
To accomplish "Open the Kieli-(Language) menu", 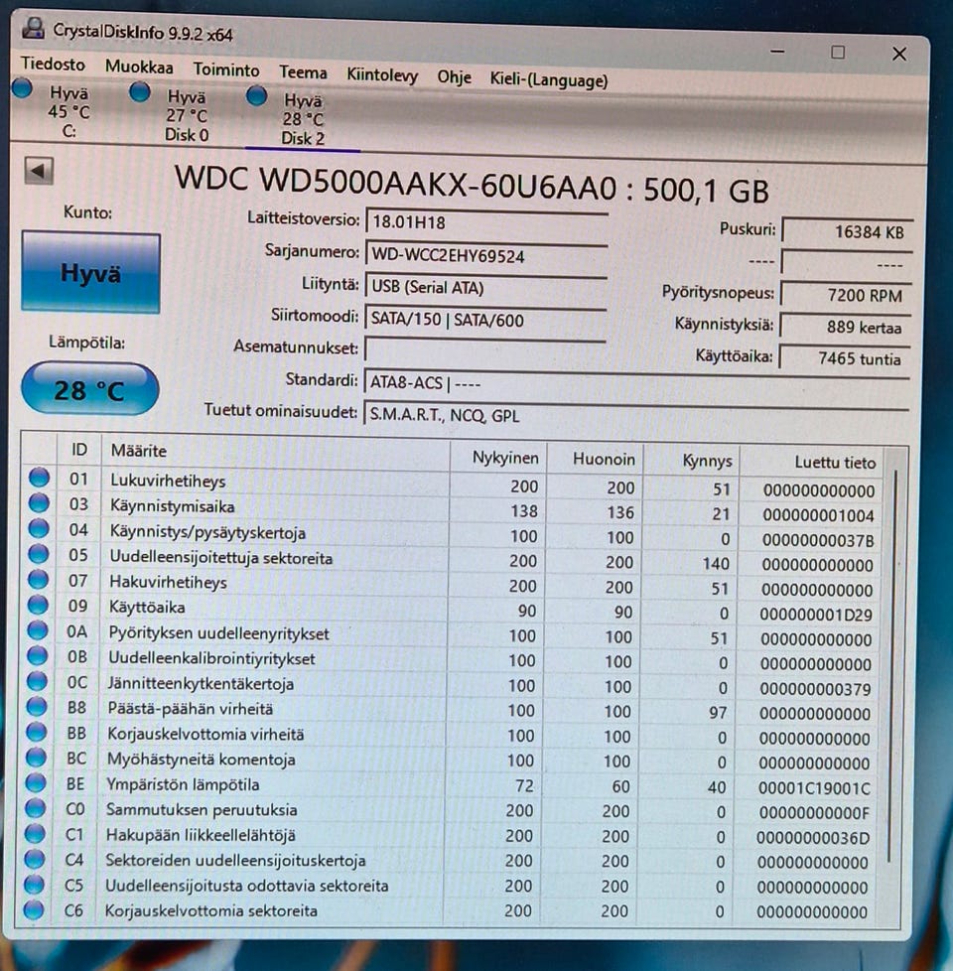I will (549, 79).
